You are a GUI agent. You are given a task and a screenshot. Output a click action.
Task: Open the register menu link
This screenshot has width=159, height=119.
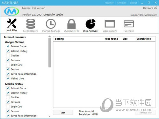pyautogui.click(x=109, y=3)
